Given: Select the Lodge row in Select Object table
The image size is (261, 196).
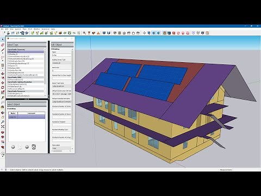Looking at the screenshot, I should coord(27,117).
